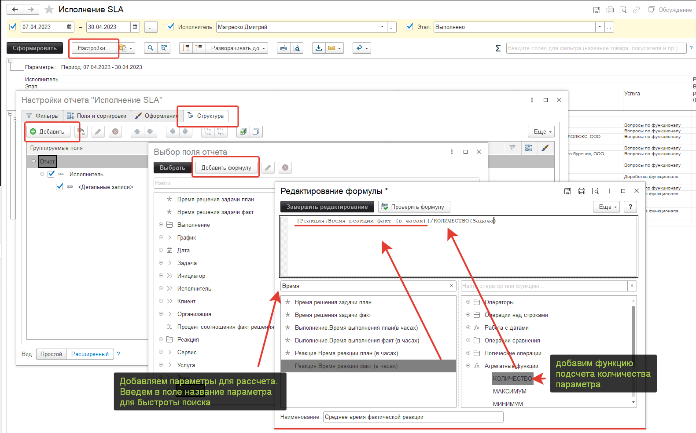The height and width of the screenshot is (433, 696).
Task: Open the Разворачивать до dropdown
Action: [x=238, y=48]
